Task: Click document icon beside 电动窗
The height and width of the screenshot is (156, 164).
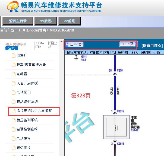Action: coord(13,74)
